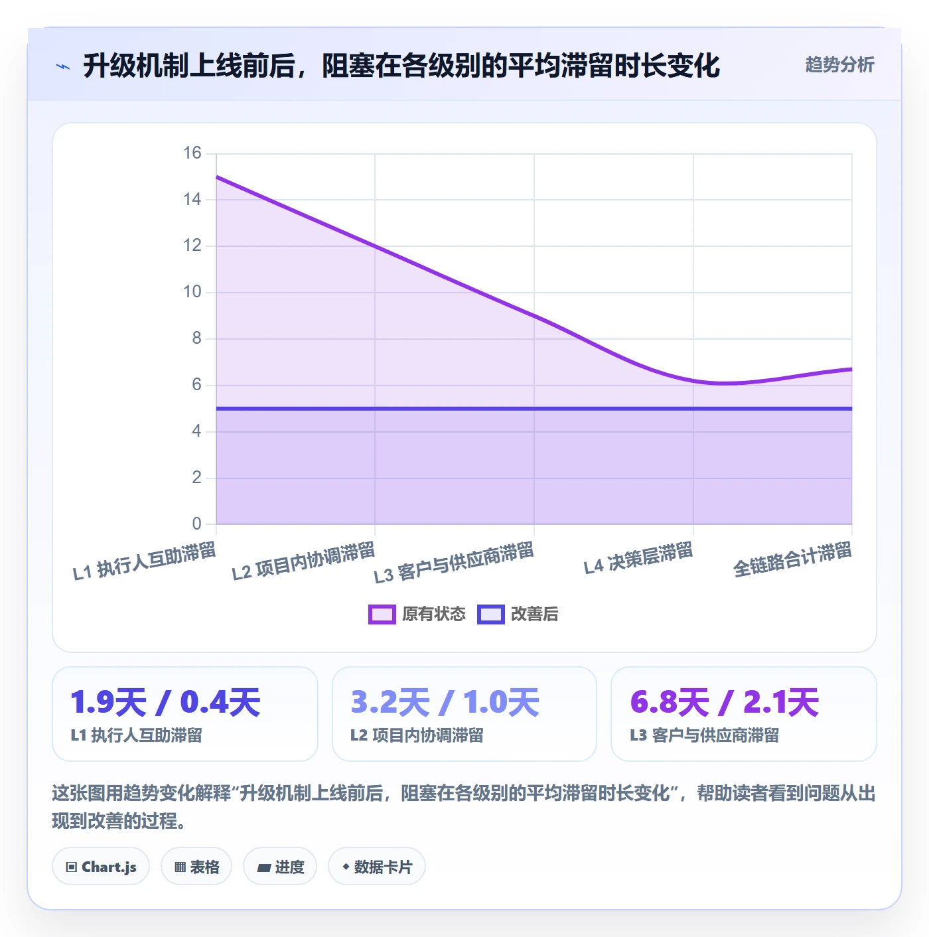Click the 3.2天 / 1.0天 value
The image size is (929, 937).
tap(445, 703)
